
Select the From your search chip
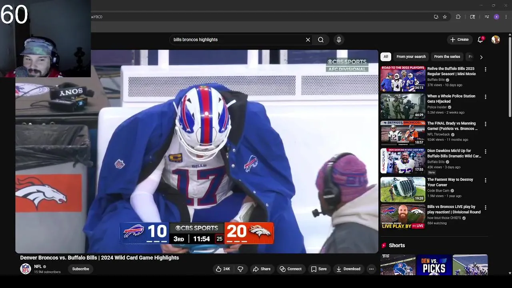[411, 57]
